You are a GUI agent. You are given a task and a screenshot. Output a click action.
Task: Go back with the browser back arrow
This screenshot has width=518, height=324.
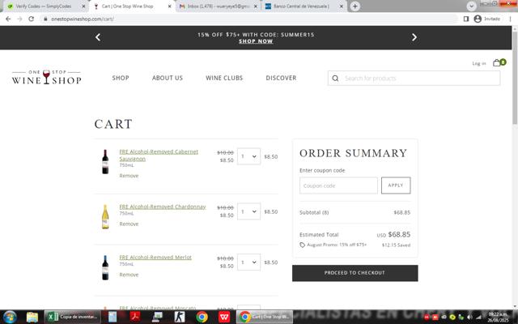pos(8,19)
